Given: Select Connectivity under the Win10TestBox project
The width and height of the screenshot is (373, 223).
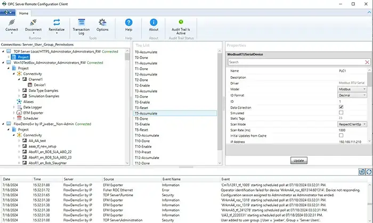Looking at the screenshot, I should coord(33,74).
